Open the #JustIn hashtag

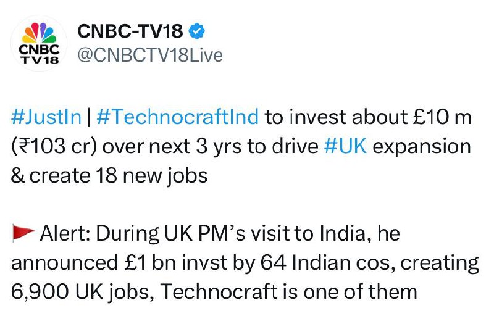click(x=43, y=117)
